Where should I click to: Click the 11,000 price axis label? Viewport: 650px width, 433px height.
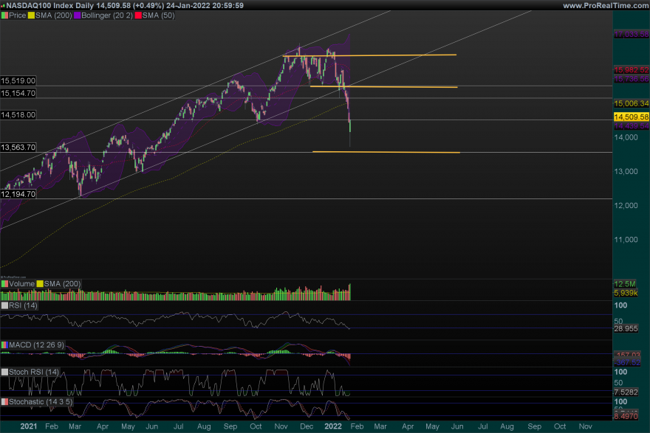(x=626, y=239)
